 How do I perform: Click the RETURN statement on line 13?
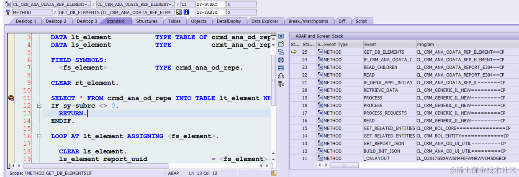pyautogui.click(x=73, y=113)
